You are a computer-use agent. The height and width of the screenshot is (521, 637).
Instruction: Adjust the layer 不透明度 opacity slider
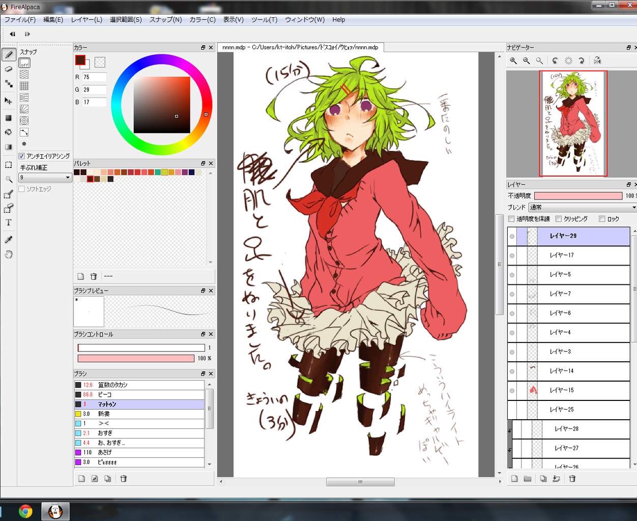point(578,196)
